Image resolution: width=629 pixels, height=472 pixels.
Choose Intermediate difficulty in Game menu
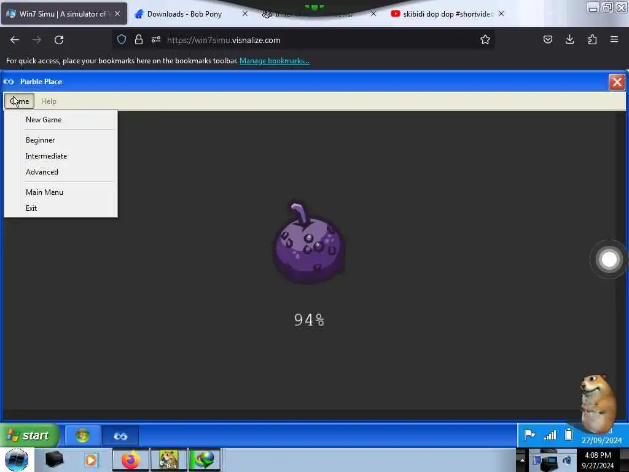point(61,156)
